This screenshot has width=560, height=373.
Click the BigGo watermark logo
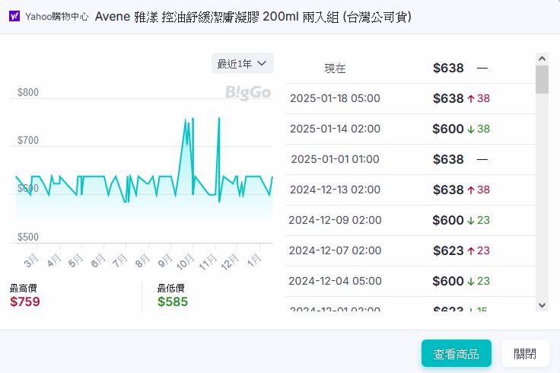248,93
